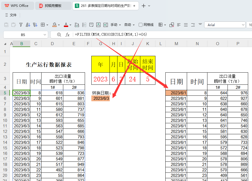Open the 文件 menu
Viewport: 252px width, 181px height.
pyautogui.click(x=11, y=15)
